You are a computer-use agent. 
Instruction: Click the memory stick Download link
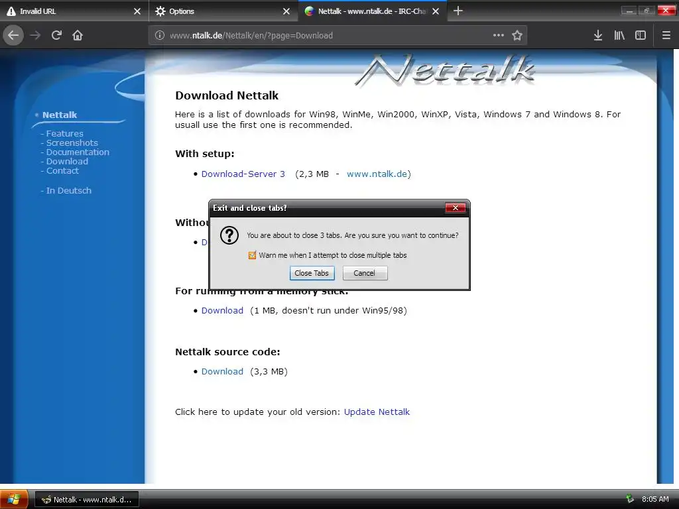(222, 310)
